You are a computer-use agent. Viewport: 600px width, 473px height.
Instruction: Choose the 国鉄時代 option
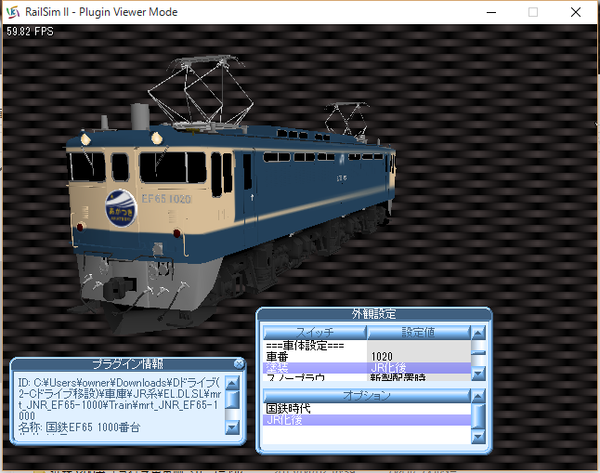pos(367,409)
